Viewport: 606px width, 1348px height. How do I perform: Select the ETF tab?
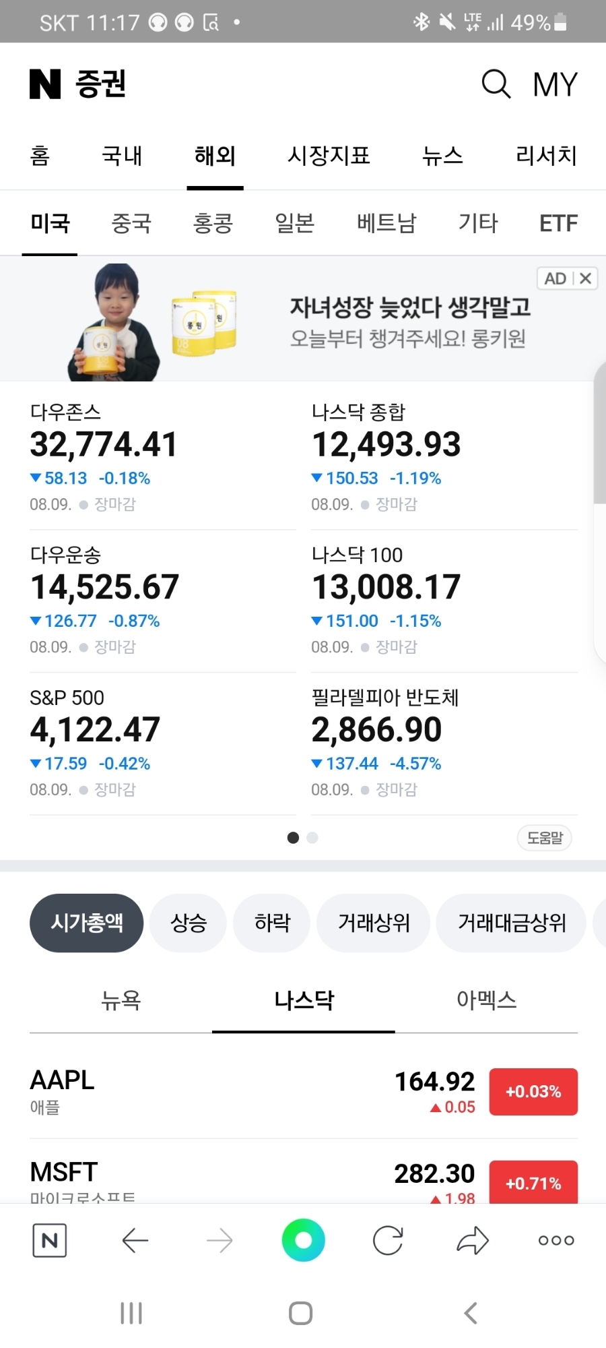coord(558,223)
